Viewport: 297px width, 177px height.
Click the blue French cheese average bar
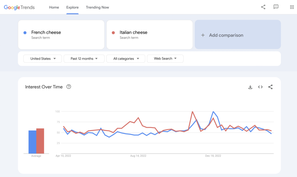32,142
